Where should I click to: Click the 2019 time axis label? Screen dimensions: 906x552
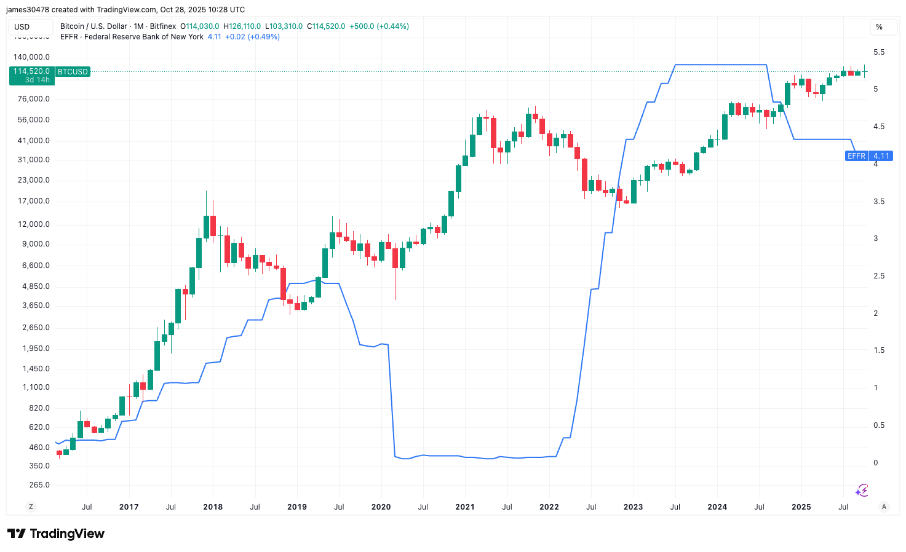click(x=297, y=507)
